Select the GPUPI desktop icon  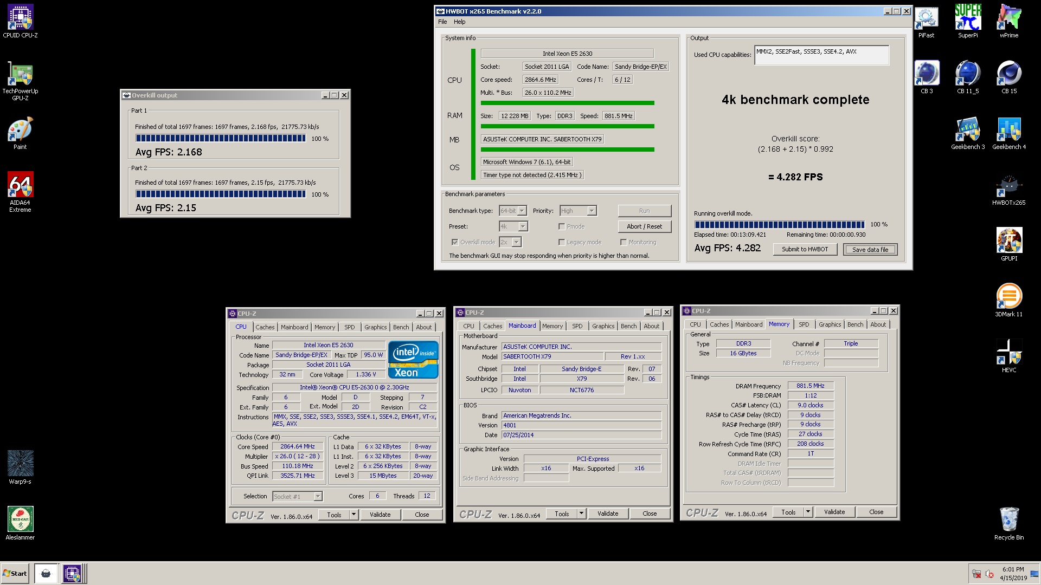click(x=1009, y=245)
